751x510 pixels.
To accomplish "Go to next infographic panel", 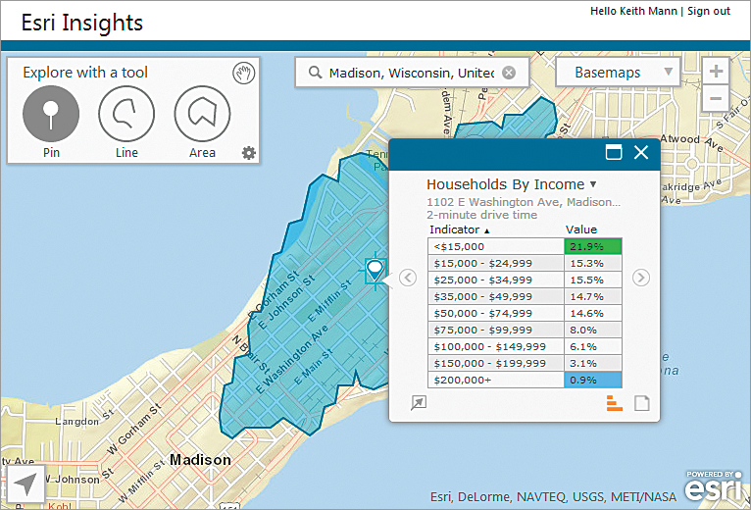I will [641, 278].
